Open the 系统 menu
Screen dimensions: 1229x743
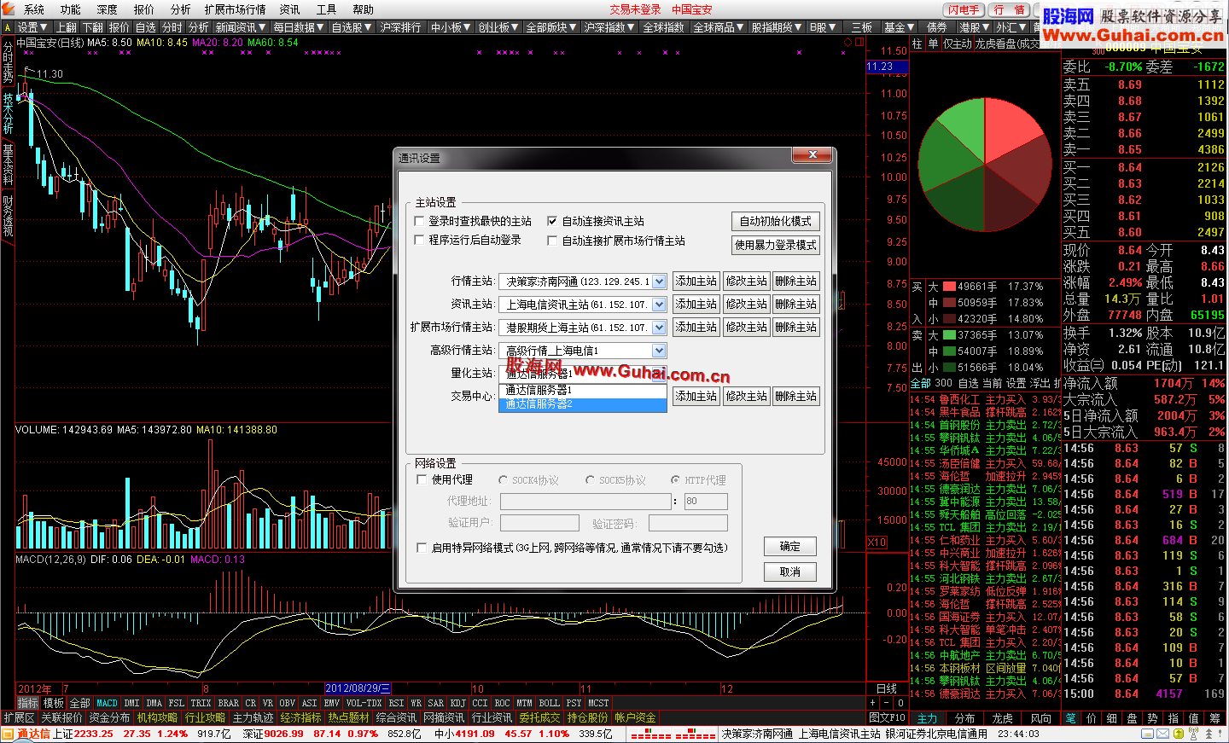34,9
